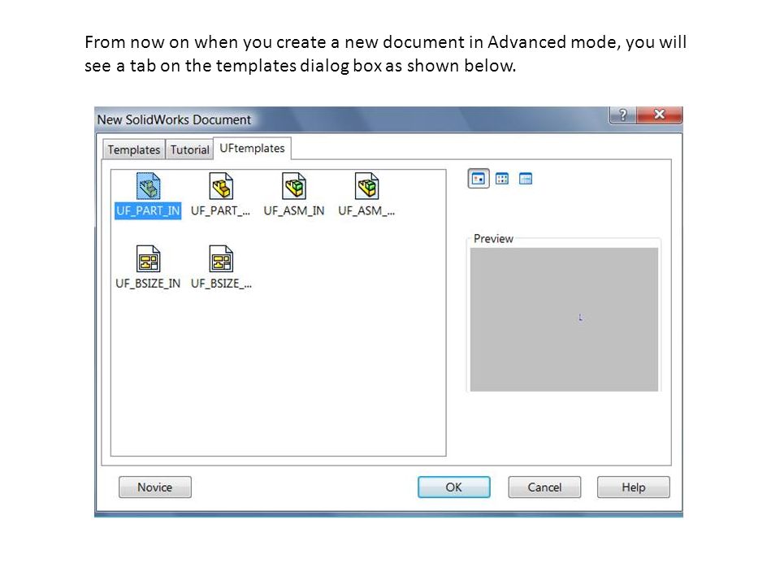Open the UFtemplates tab
780x585 pixels.
coord(252,148)
